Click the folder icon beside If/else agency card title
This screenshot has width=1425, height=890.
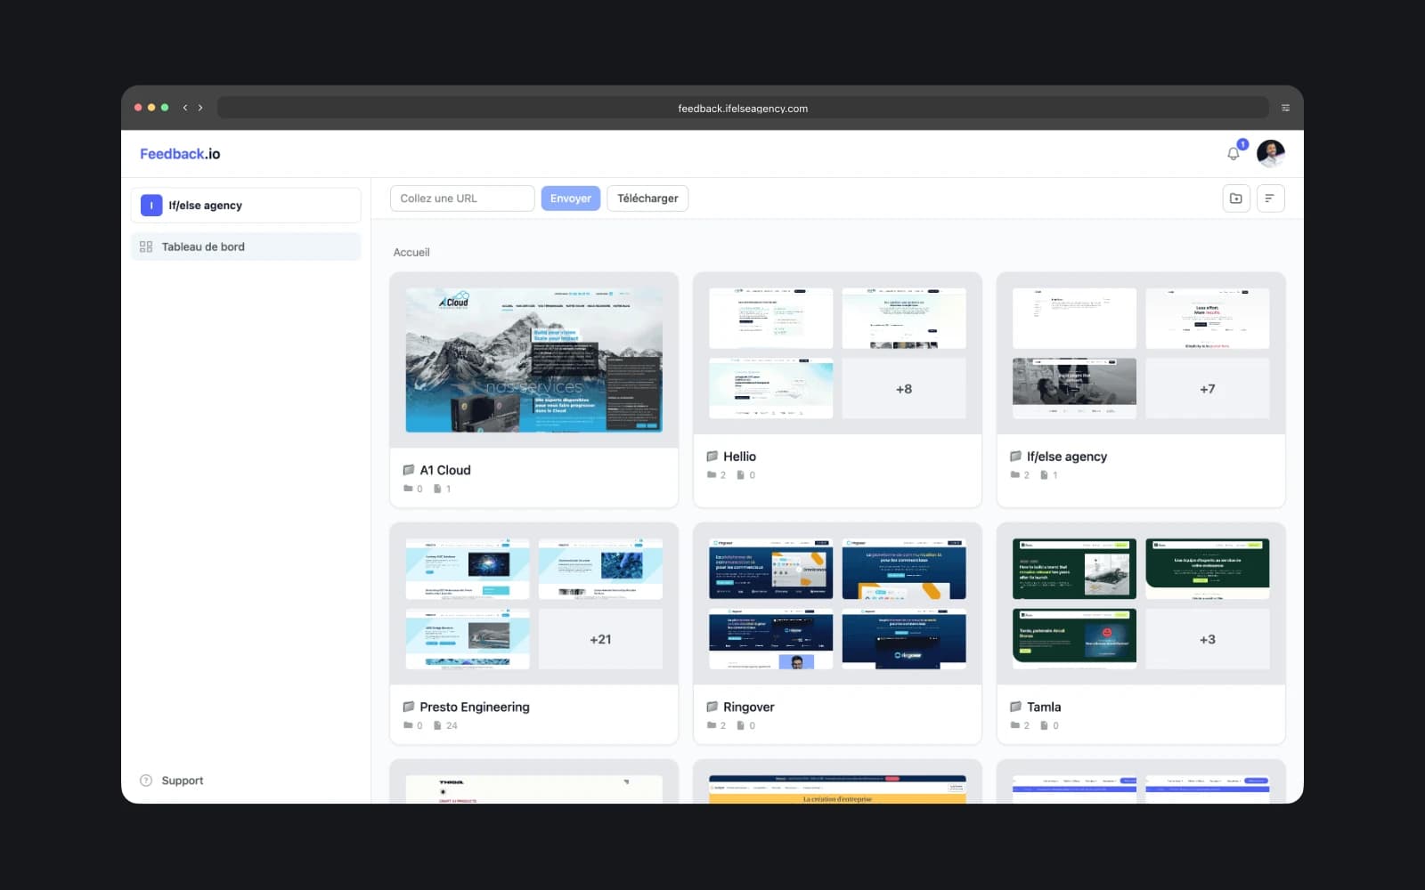coord(1015,457)
